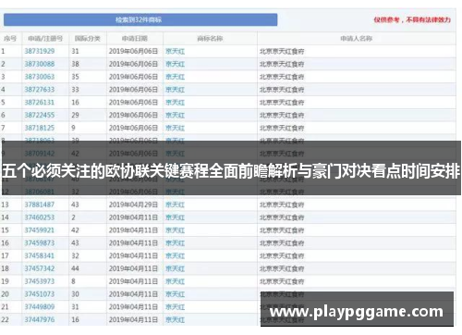Open registration number 37458341

pyautogui.click(x=40, y=256)
